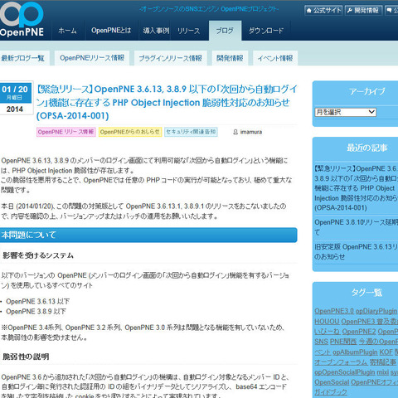Click the user icon beside imamura
Viewport: 398px width, 398px height.
235,132
